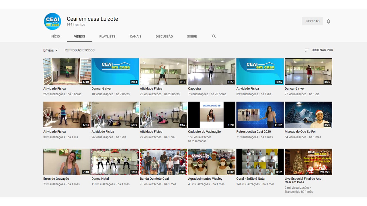Play the 5:24 Atividade Física thumbnail

[x=67, y=115]
